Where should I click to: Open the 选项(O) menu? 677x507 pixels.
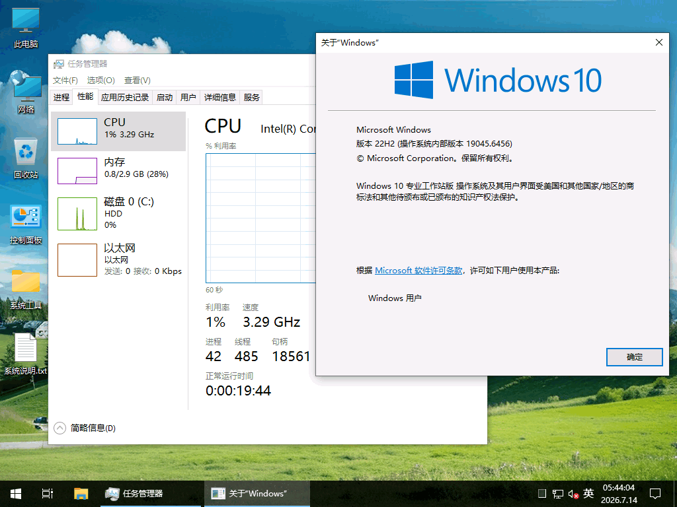[x=100, y=80]
